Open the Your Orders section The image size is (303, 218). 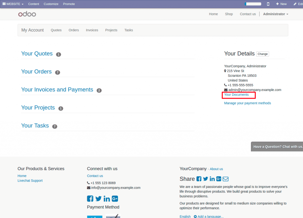[x=36, y=71]
